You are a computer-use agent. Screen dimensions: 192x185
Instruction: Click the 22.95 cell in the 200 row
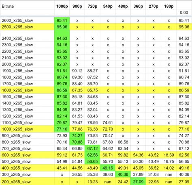tap(154, 182)
